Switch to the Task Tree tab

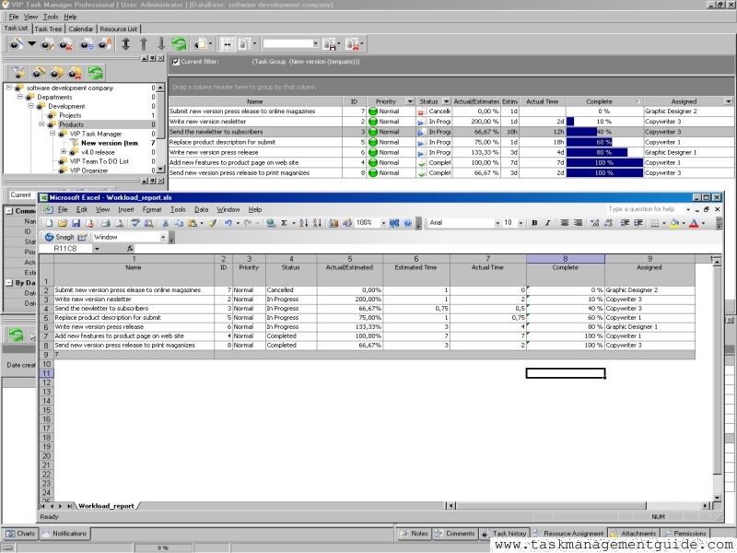tap(48, 29)
